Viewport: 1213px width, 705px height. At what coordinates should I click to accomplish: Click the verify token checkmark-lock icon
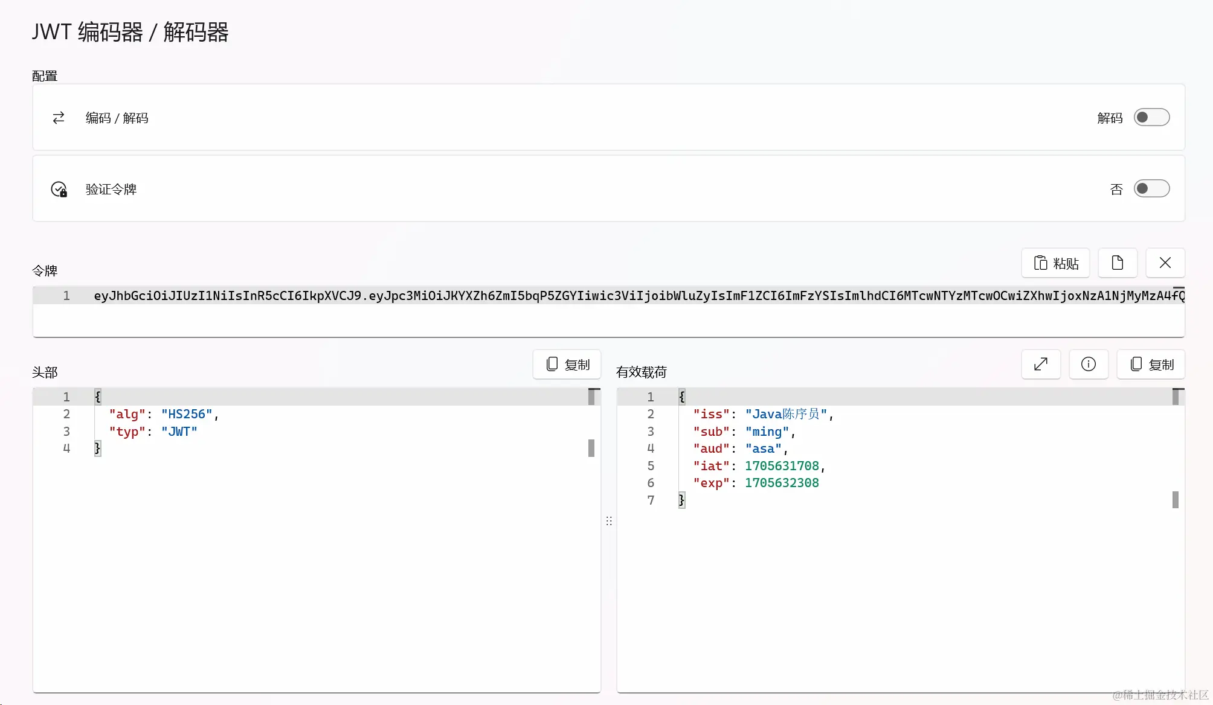pos(59,190)
